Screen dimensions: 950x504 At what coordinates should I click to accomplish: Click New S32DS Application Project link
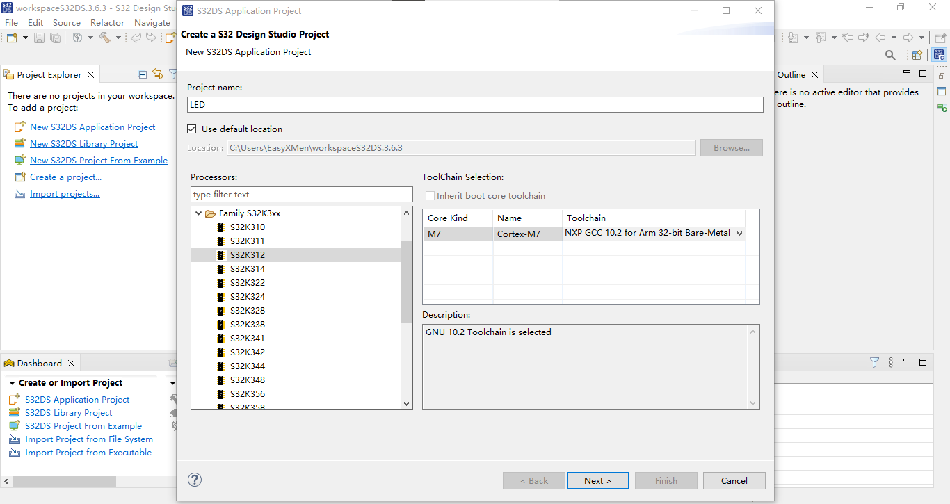coord(92,127)
